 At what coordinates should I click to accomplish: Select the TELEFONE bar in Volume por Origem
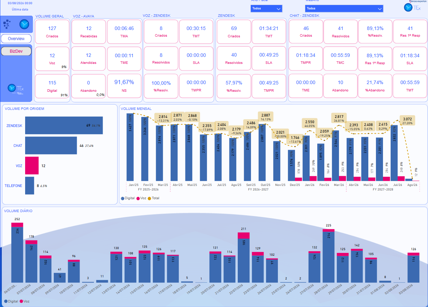(29, 186)
